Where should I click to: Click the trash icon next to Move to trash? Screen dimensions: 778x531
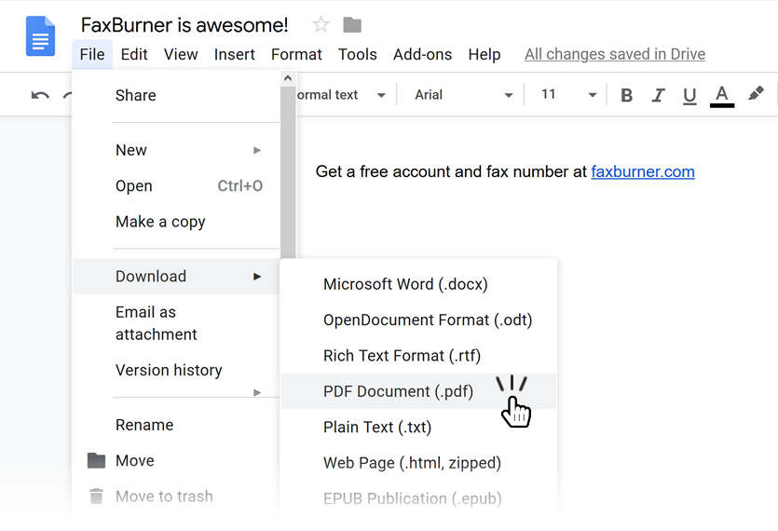click(x=96, y=497)
